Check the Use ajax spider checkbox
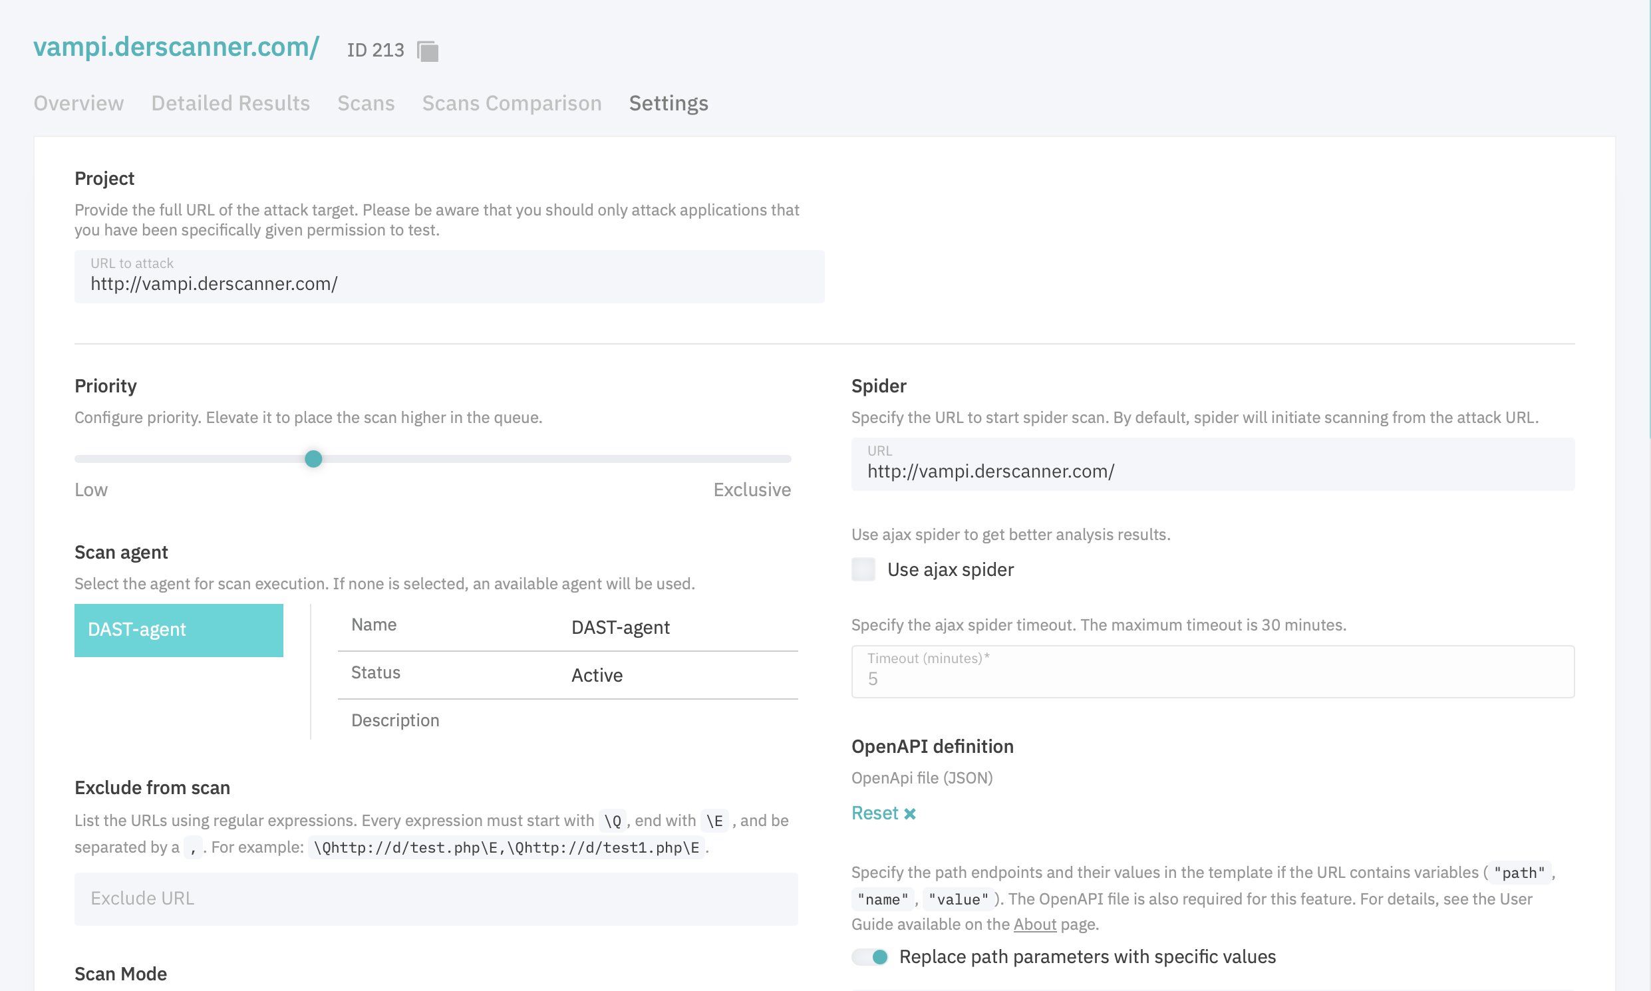Image resolution: width=1651 pixels, height=991 pixels. 863,569
